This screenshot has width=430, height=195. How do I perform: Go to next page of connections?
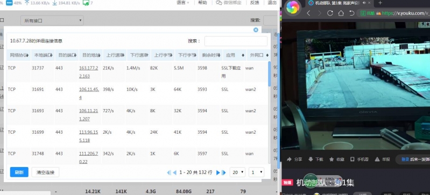218,172
